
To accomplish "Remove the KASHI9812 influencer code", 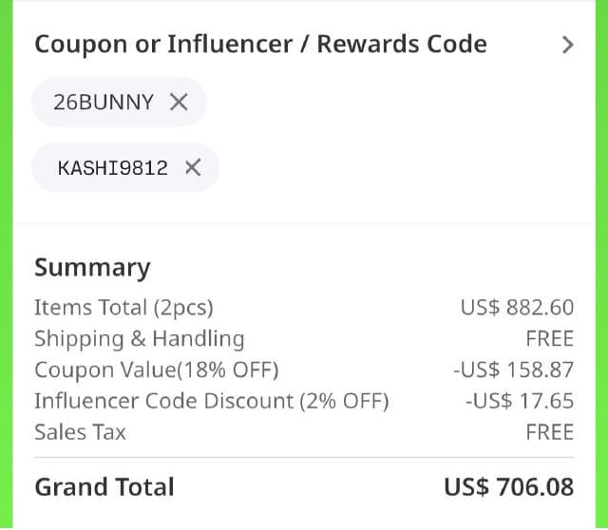I will click(192, 168).
